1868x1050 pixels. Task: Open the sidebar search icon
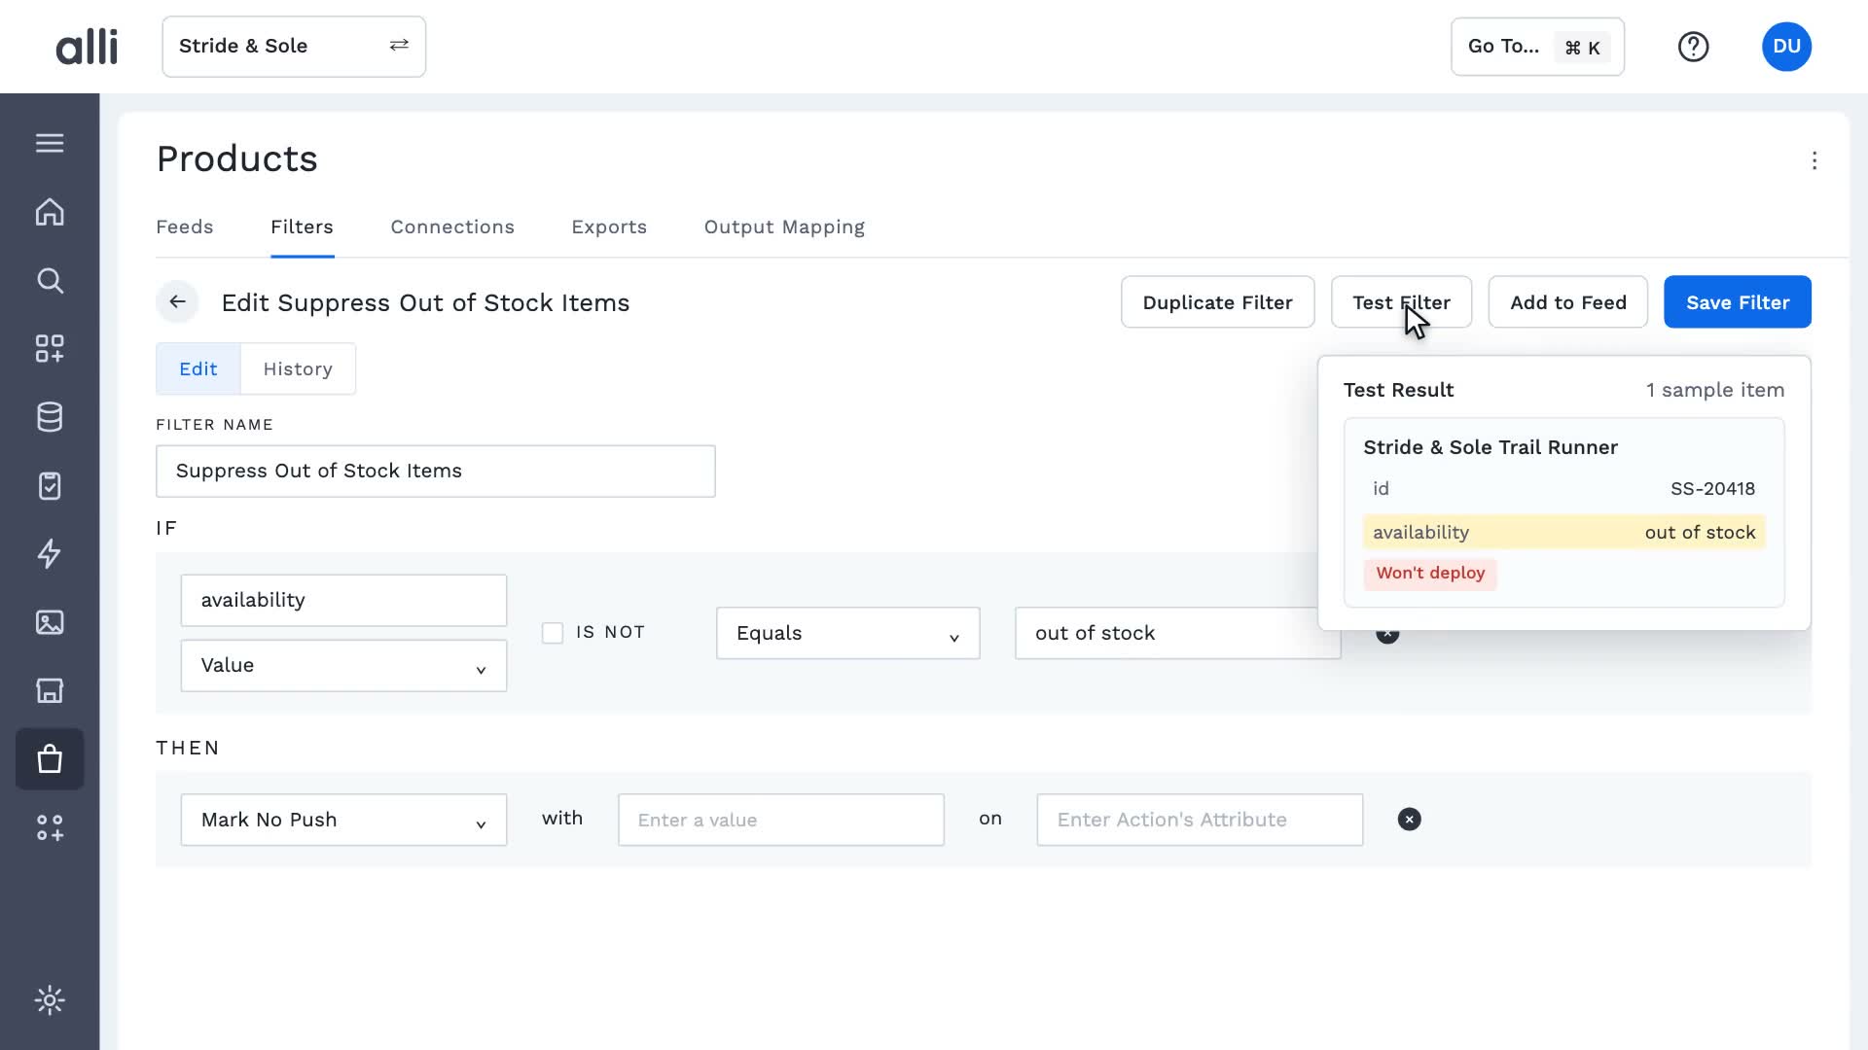tap(50, 281)
